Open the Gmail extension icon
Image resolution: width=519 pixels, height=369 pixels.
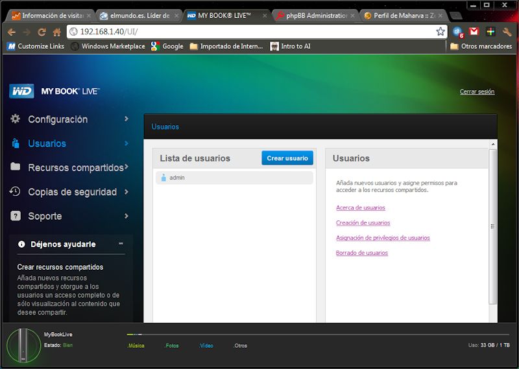474,31
